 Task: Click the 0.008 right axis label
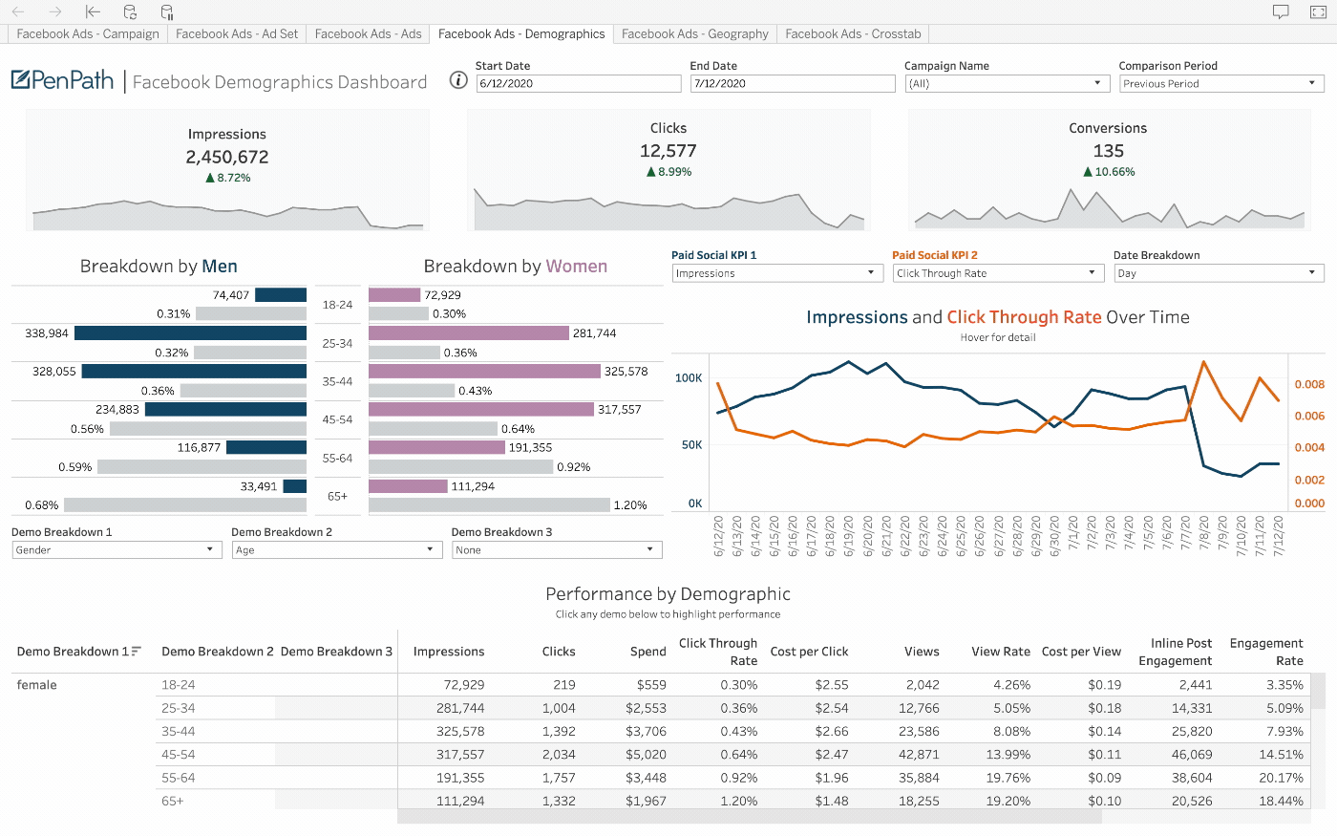coord(1309,384)
